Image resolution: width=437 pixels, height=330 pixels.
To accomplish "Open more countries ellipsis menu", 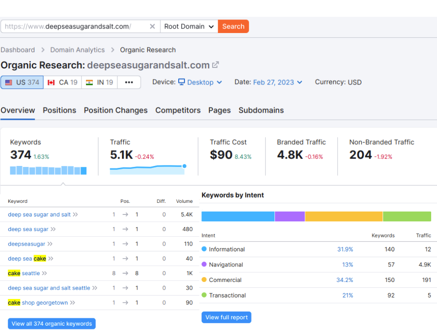I will tap(129, 82).
